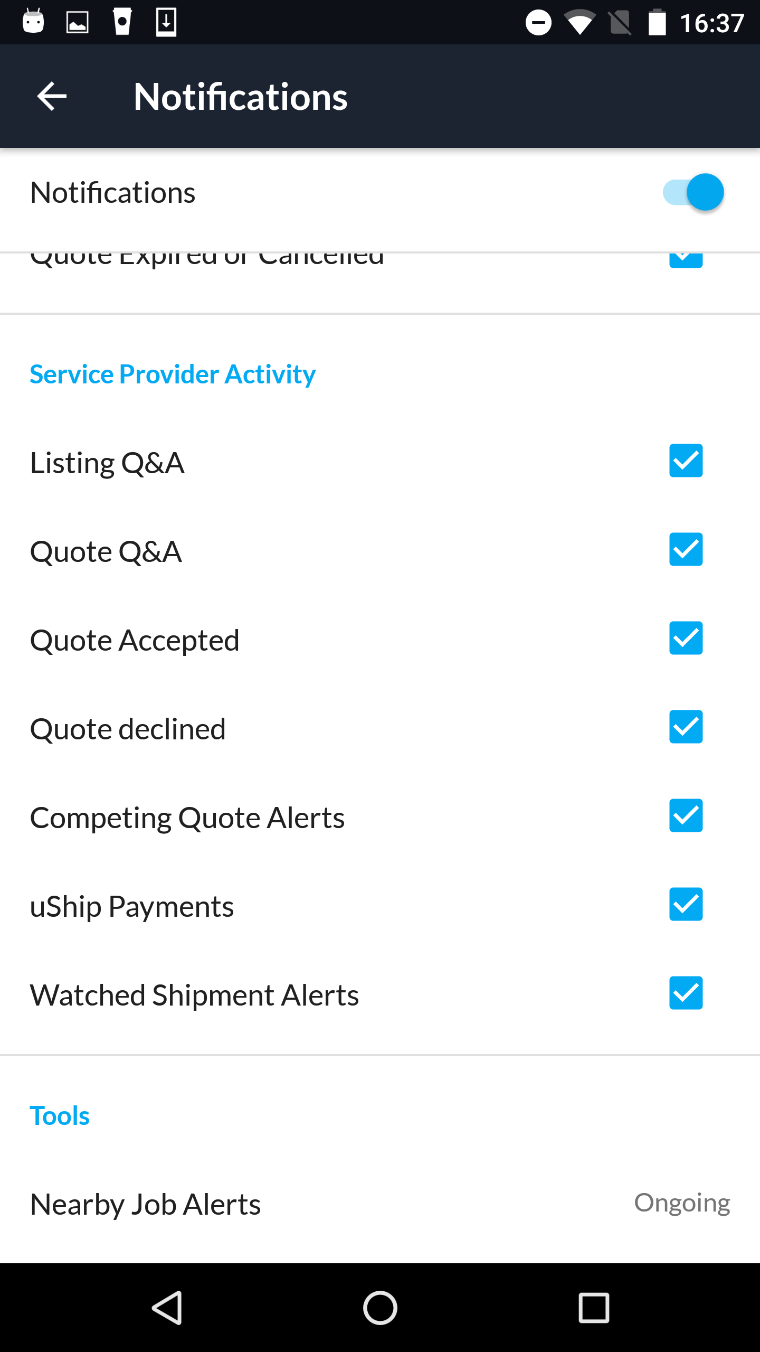Image resolution: width=760 pixels, height=1352 pixels.
Task: Tap the Android home circle button
Action: (x=380, y=1308)
